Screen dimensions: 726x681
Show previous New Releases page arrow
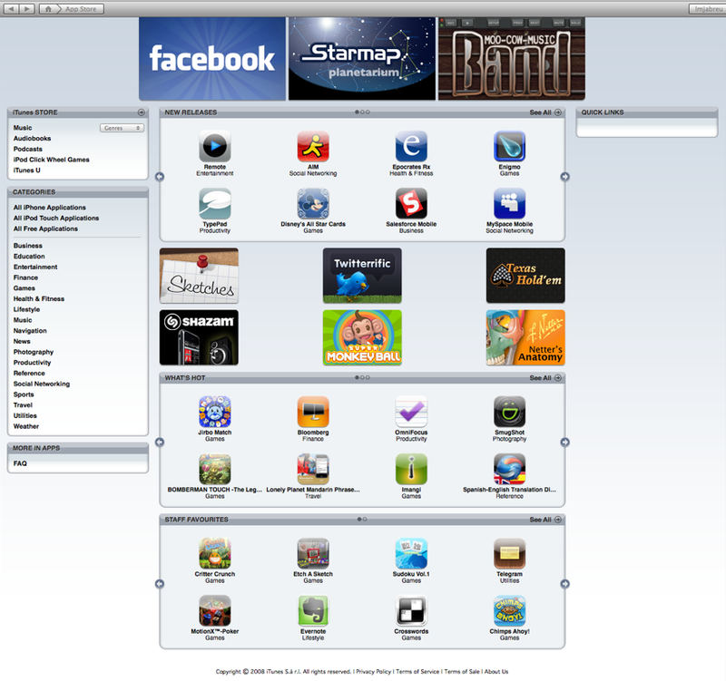point(160,177)
